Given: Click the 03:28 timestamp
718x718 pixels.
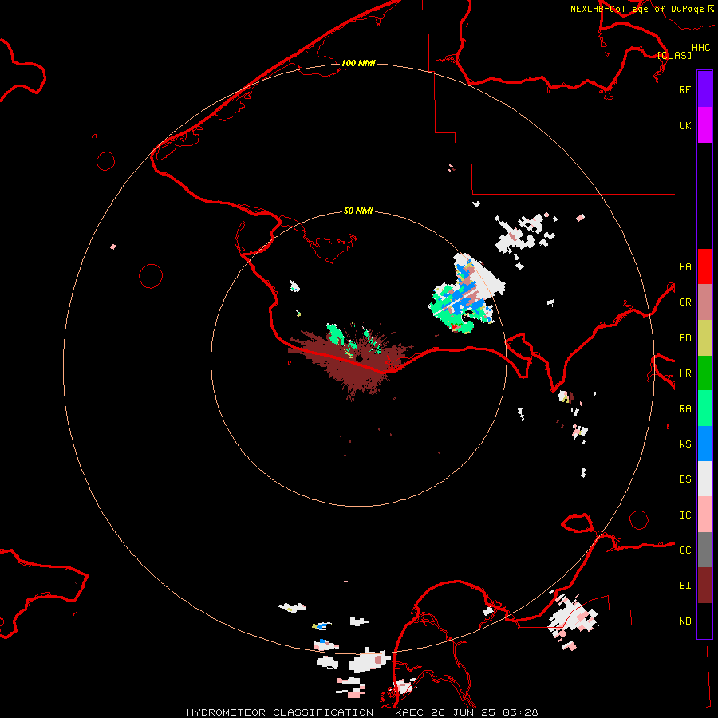Looking at the screenshot, I should (x=519, y=712).
